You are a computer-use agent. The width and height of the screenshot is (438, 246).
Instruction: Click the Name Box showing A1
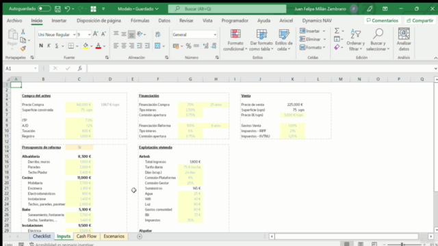click(x=21, y=68)
